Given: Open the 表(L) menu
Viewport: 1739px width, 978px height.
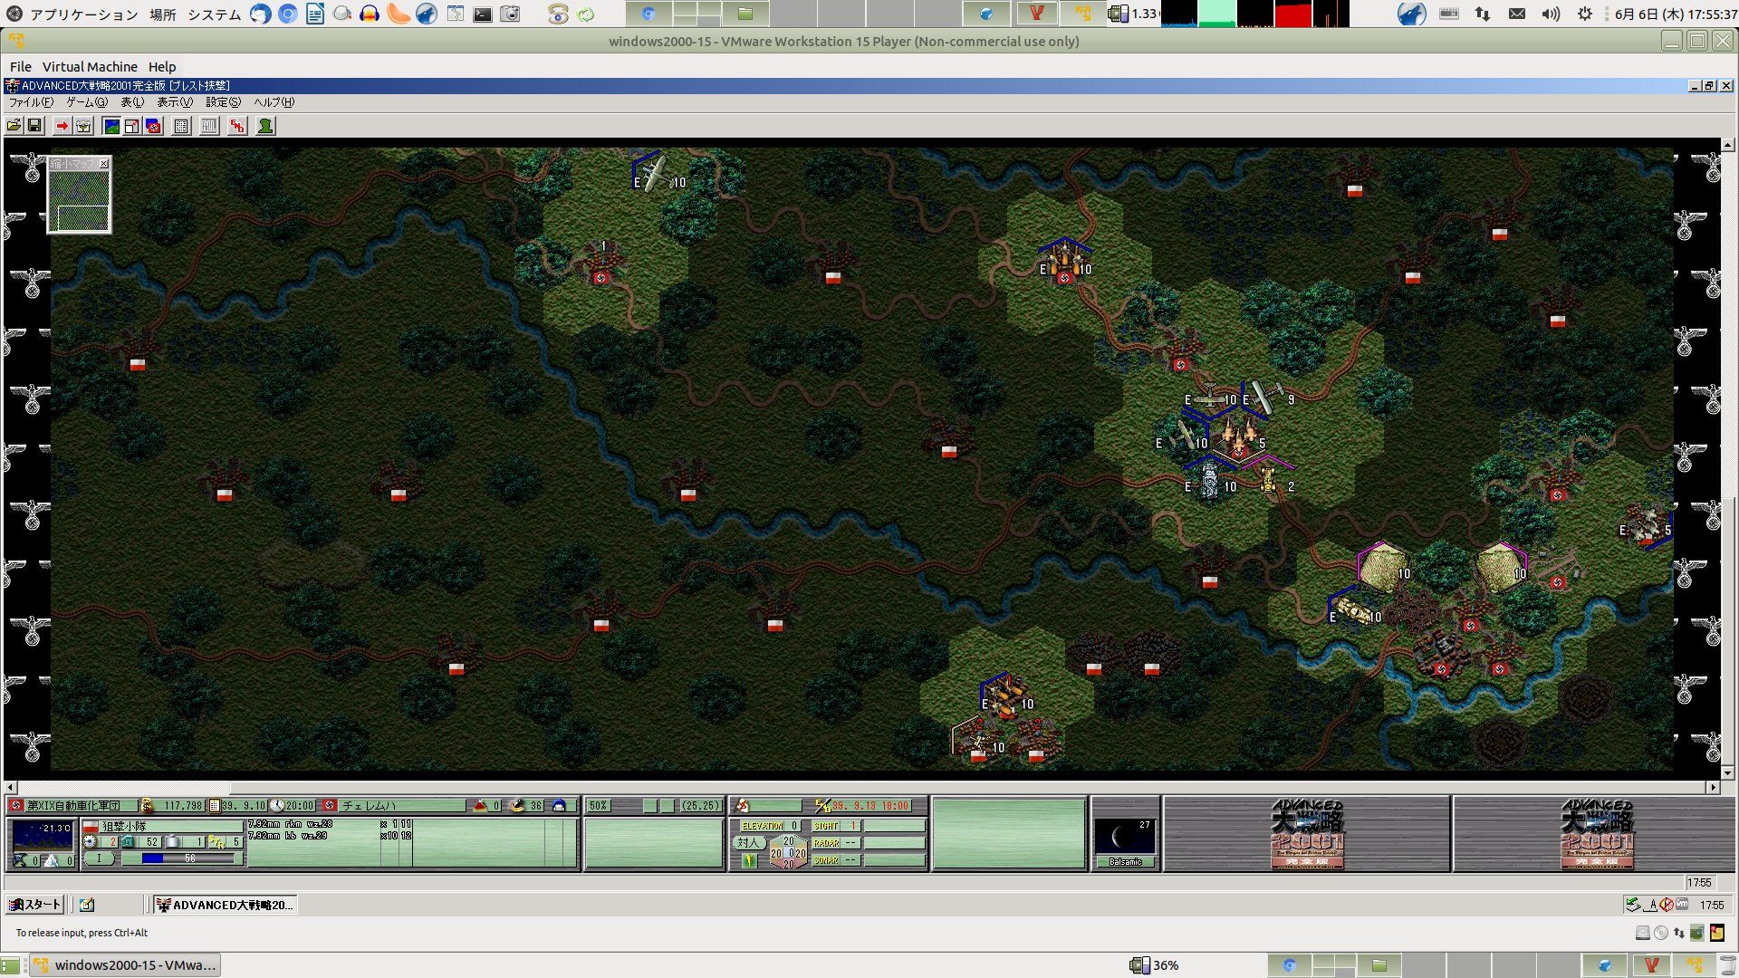Looking at the screenshot, I should click(132, 102).
